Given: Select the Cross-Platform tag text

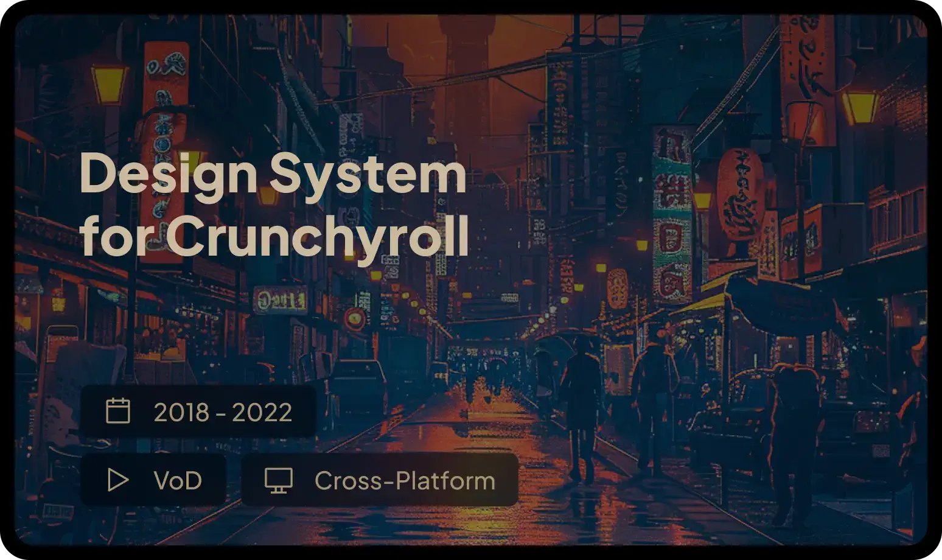Looking at the screenshot, I should pyautogui.click(x=405, y=481).
